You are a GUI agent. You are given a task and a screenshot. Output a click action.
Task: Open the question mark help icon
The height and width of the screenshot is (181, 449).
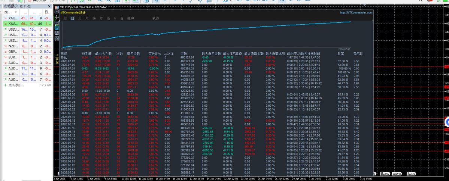(57, 23)
